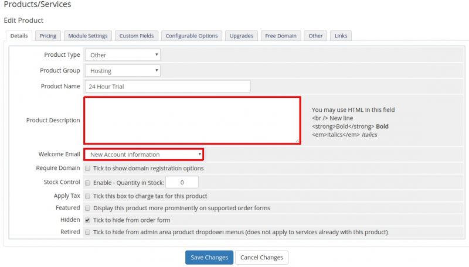Uncheck the Hidden checkbox
469x267 pixels.
pos(87,220)
